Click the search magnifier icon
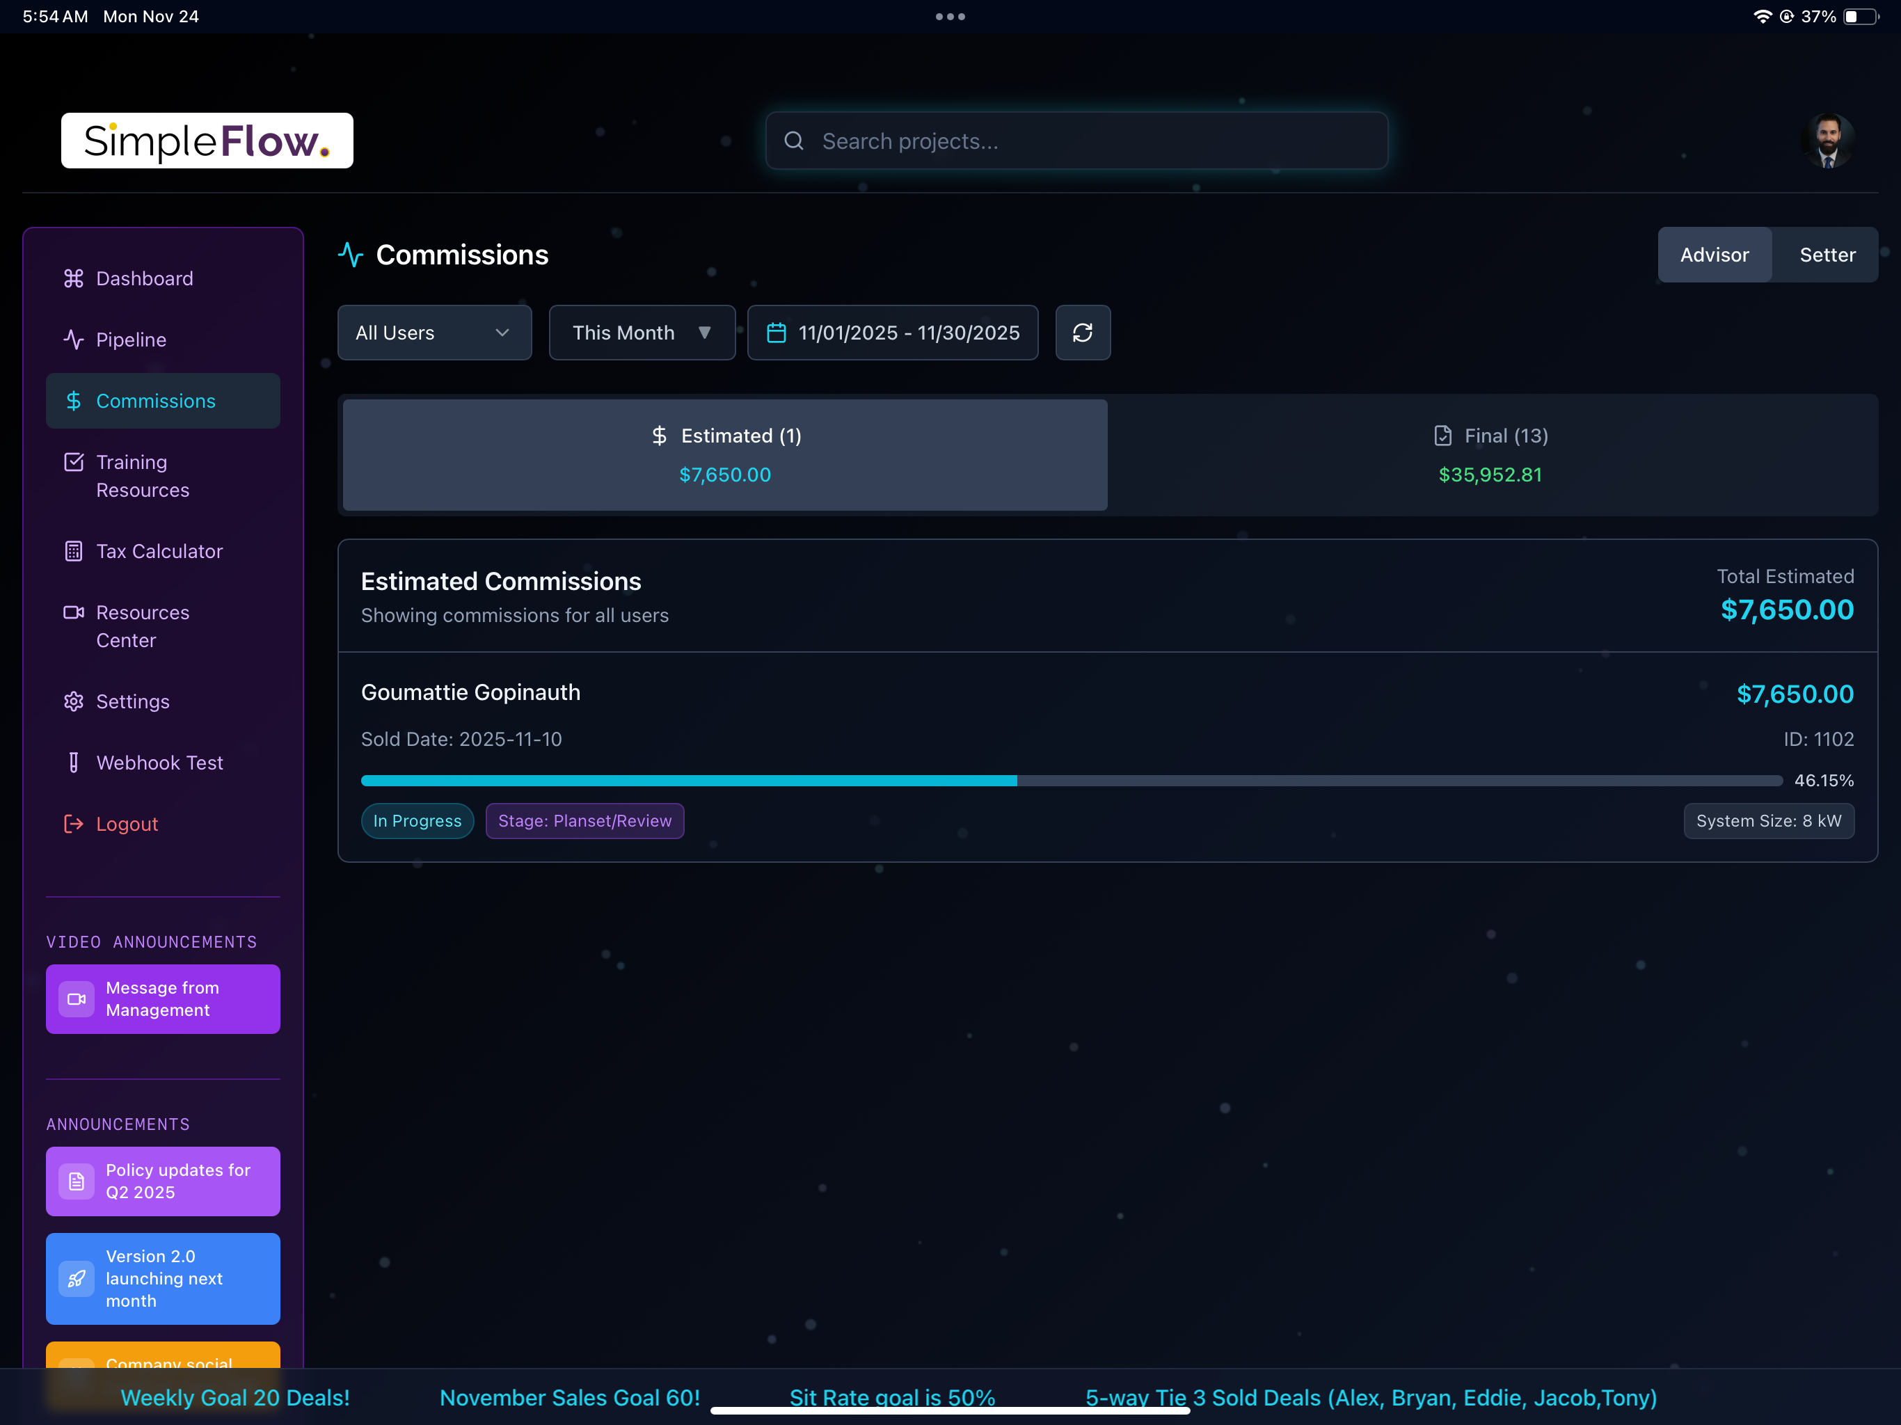Viewport: 1901px width, 1425px height. [x=794, y=141]
